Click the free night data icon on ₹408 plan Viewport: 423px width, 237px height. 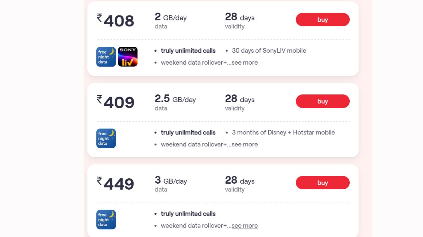click(106, 57)
